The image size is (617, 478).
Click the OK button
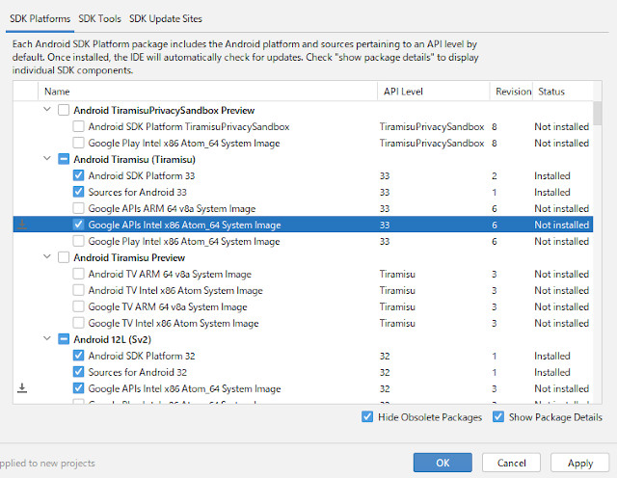(x=443, y=463)
